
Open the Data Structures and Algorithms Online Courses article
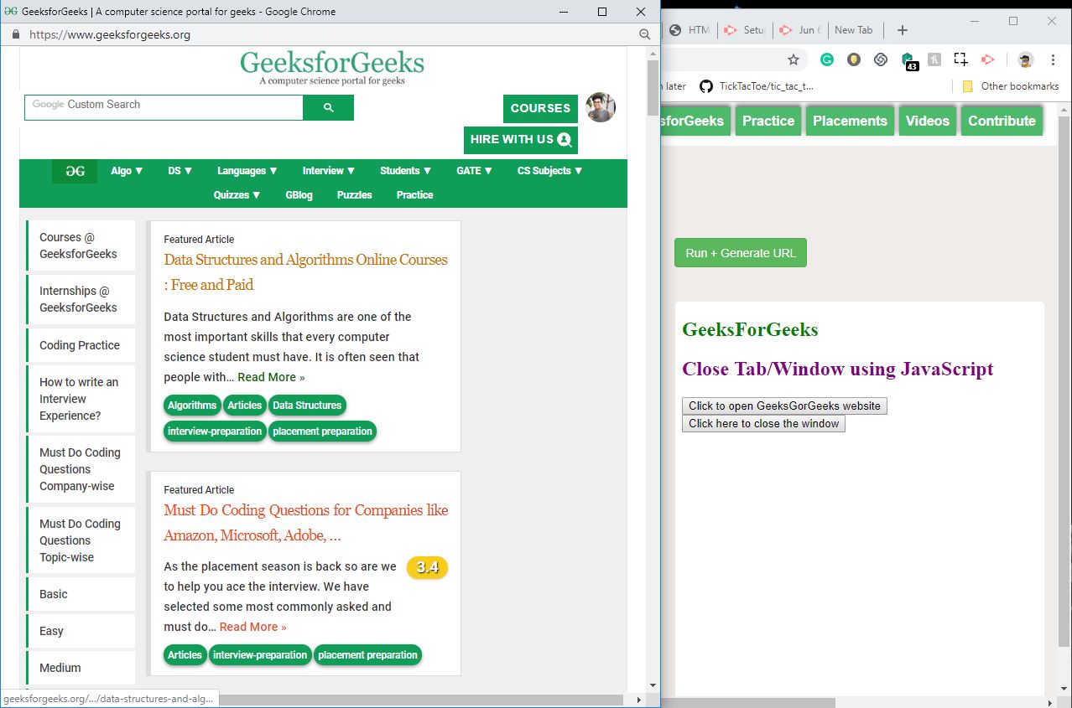305,272
